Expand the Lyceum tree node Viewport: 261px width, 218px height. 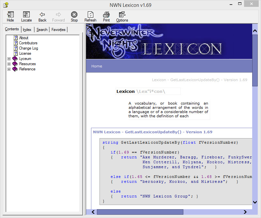point(9,59)
